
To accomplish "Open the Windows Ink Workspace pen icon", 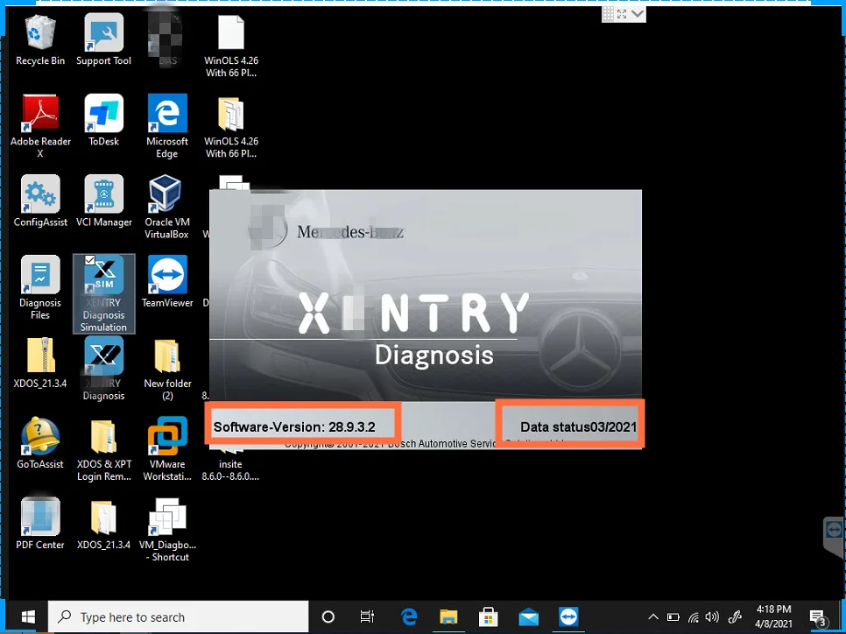I will click(735, 616).
